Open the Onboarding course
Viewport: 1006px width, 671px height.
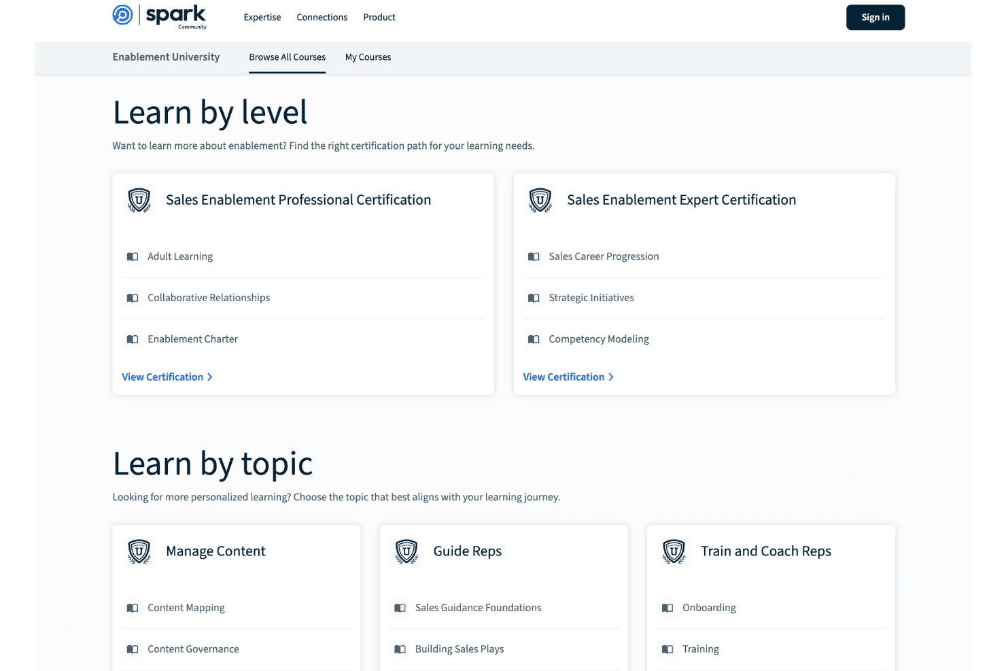click(709, 608)
